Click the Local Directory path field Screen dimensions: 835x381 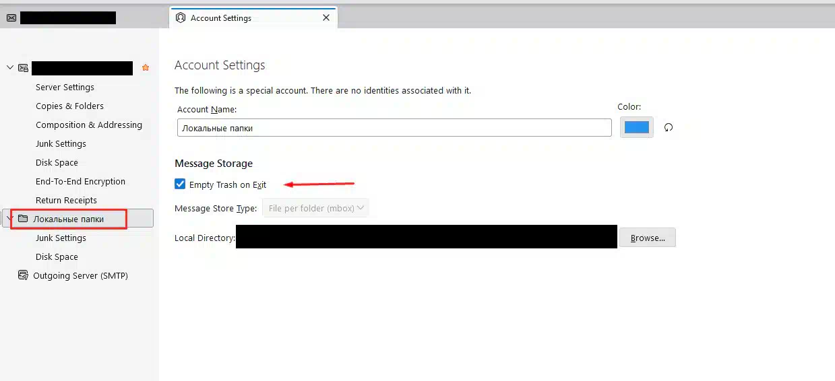[427, 237]
